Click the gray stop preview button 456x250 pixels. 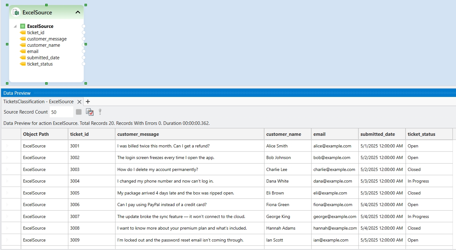tap(79, 112)
